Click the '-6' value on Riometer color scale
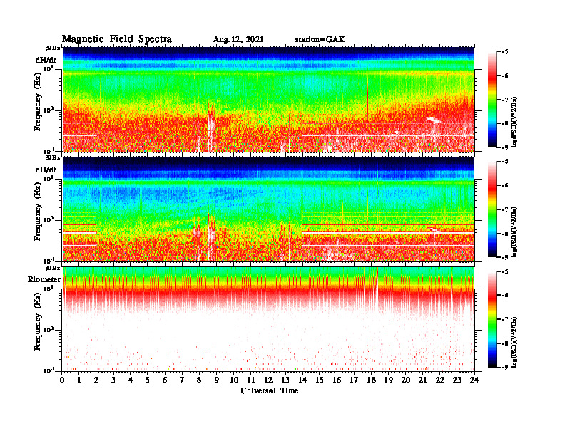Screen dimensions: 565x436 tap(505, 295)
